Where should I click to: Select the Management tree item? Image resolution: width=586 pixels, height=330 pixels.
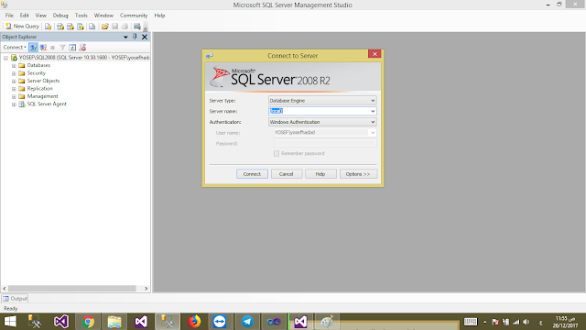coord(42,96)
